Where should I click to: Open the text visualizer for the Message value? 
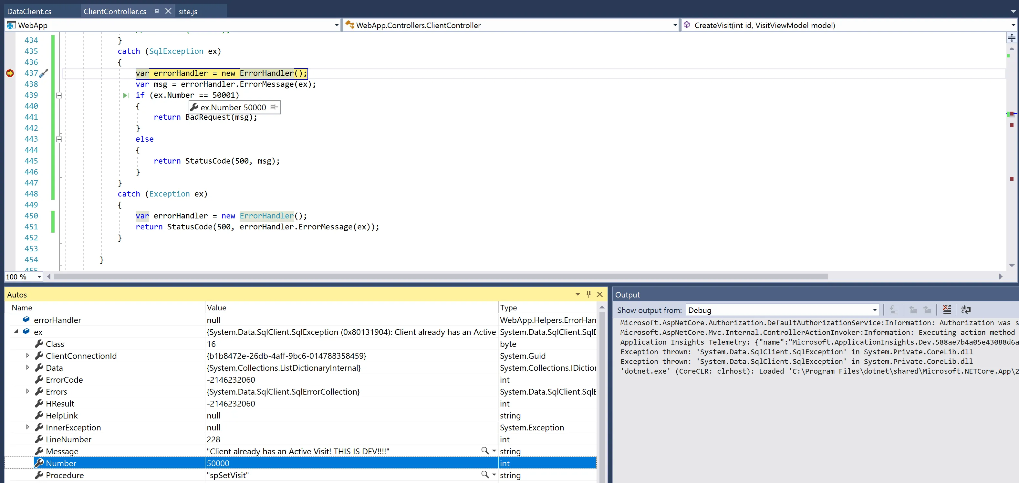pos(484,451)
